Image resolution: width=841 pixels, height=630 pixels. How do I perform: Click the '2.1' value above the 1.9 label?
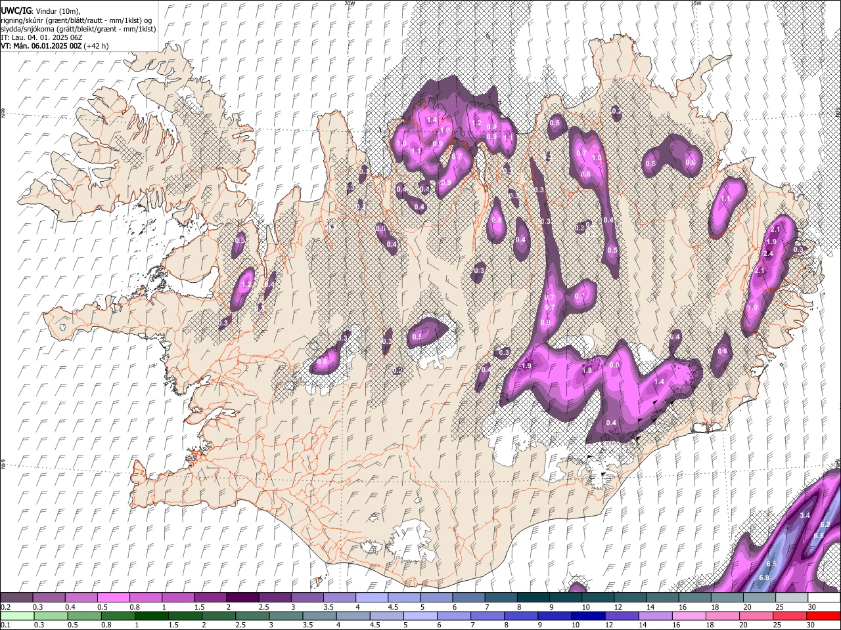(x=775, y=229)
